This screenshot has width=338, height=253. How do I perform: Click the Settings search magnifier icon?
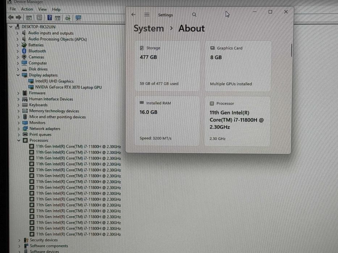click(194, 14)
